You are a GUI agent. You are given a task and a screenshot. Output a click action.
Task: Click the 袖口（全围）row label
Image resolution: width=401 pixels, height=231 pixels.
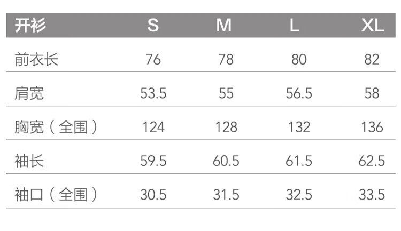tap(56, 194)
